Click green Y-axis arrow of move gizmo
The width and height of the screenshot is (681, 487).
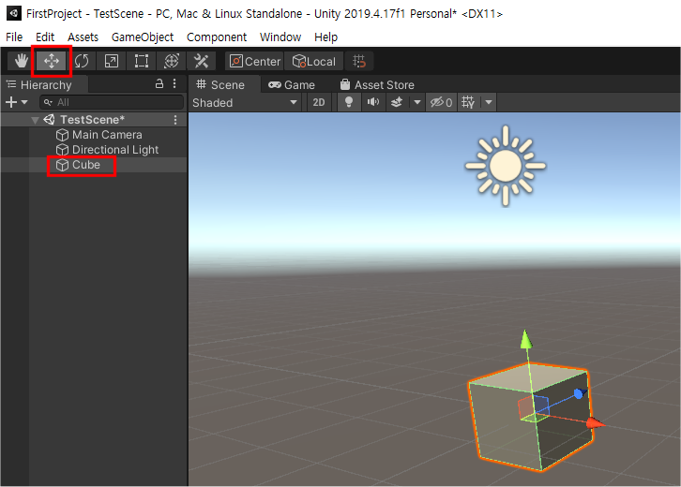[526, 339]
